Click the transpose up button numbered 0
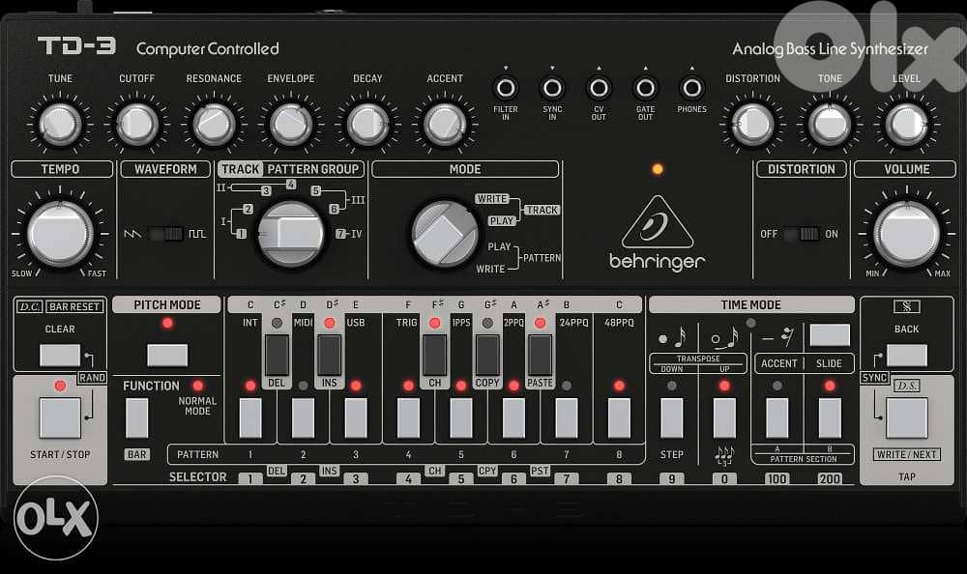The width and height of the screenshot is (967, 574). coord(724,418)
